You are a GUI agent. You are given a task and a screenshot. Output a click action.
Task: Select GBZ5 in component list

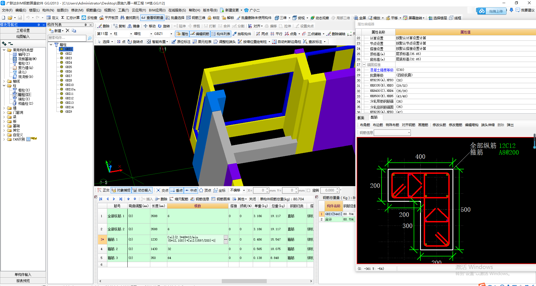(x=68, y=67)
